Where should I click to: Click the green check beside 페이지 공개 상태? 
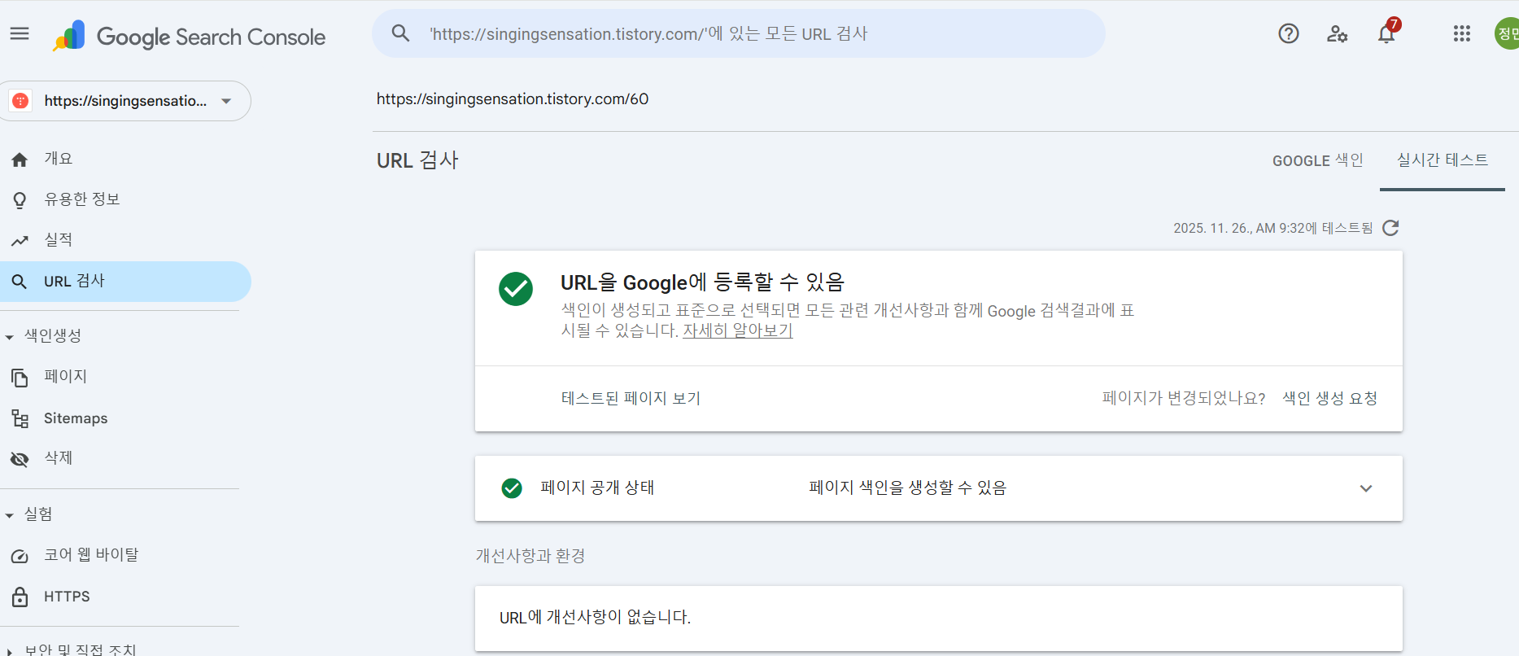[x=512, y=488]
